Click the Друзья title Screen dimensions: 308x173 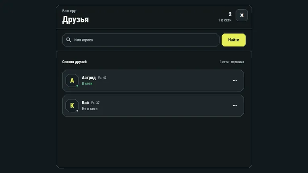pyautogui.click(x=75, y=19)
